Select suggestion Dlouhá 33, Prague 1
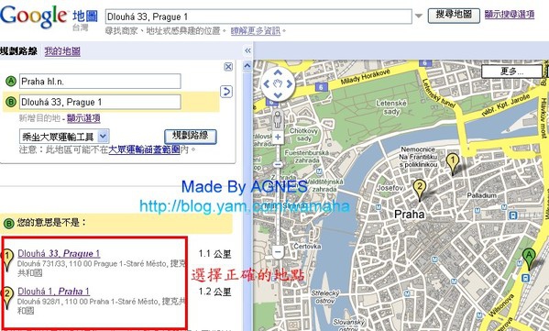Screen dimensions: 549x331 (x=59, y=253)
